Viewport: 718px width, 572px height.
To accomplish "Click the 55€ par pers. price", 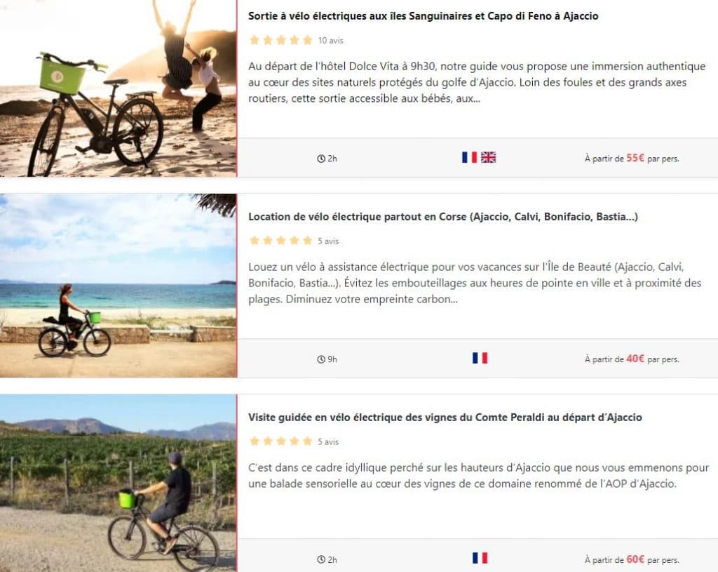I will coord(632,159).
